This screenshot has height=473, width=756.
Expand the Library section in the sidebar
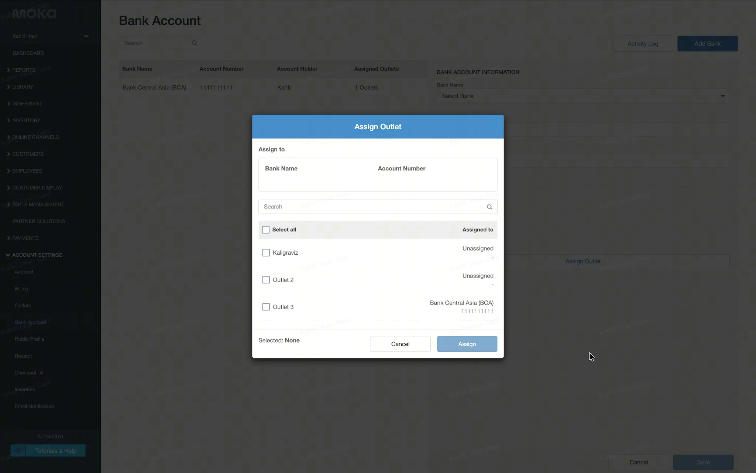23,87
